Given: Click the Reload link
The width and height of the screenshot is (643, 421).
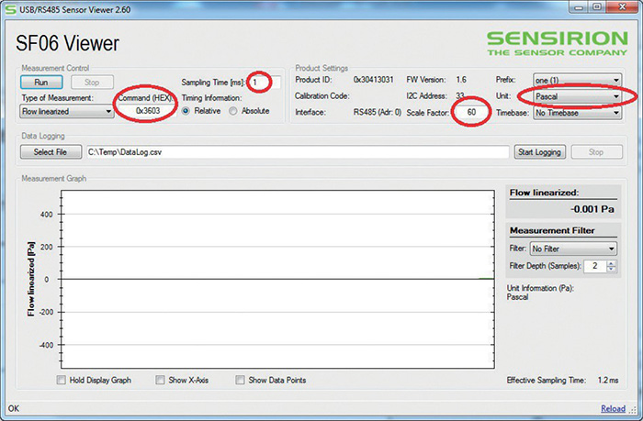Looking at the screenshot, I should [613, 409].
